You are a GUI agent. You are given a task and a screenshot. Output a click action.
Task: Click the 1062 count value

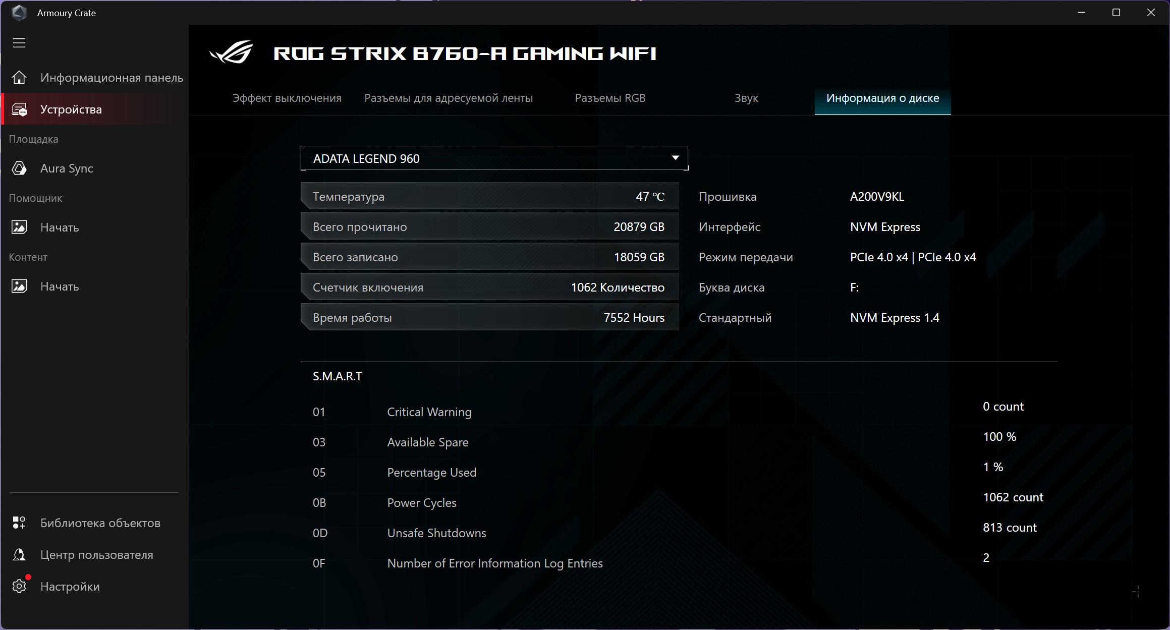(1013, 497)
